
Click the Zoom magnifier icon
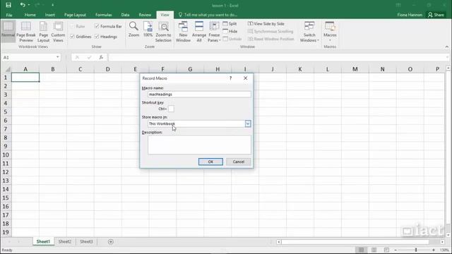133,30
